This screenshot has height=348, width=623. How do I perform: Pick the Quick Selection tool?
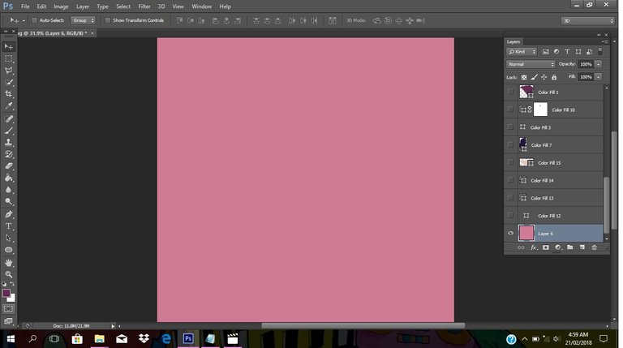[x=8, y=82]
